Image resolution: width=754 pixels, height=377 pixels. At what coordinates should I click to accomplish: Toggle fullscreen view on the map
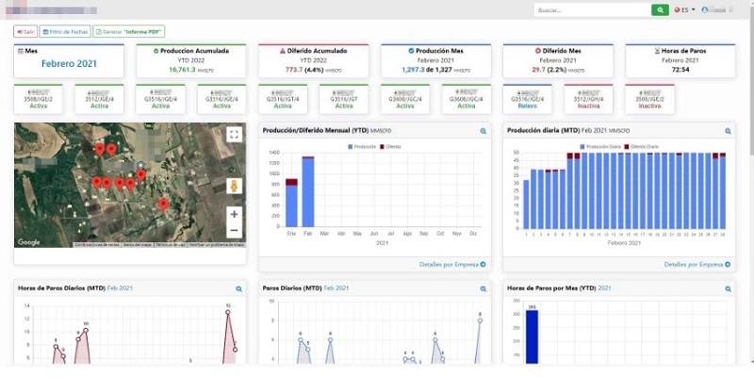(234, 134)
